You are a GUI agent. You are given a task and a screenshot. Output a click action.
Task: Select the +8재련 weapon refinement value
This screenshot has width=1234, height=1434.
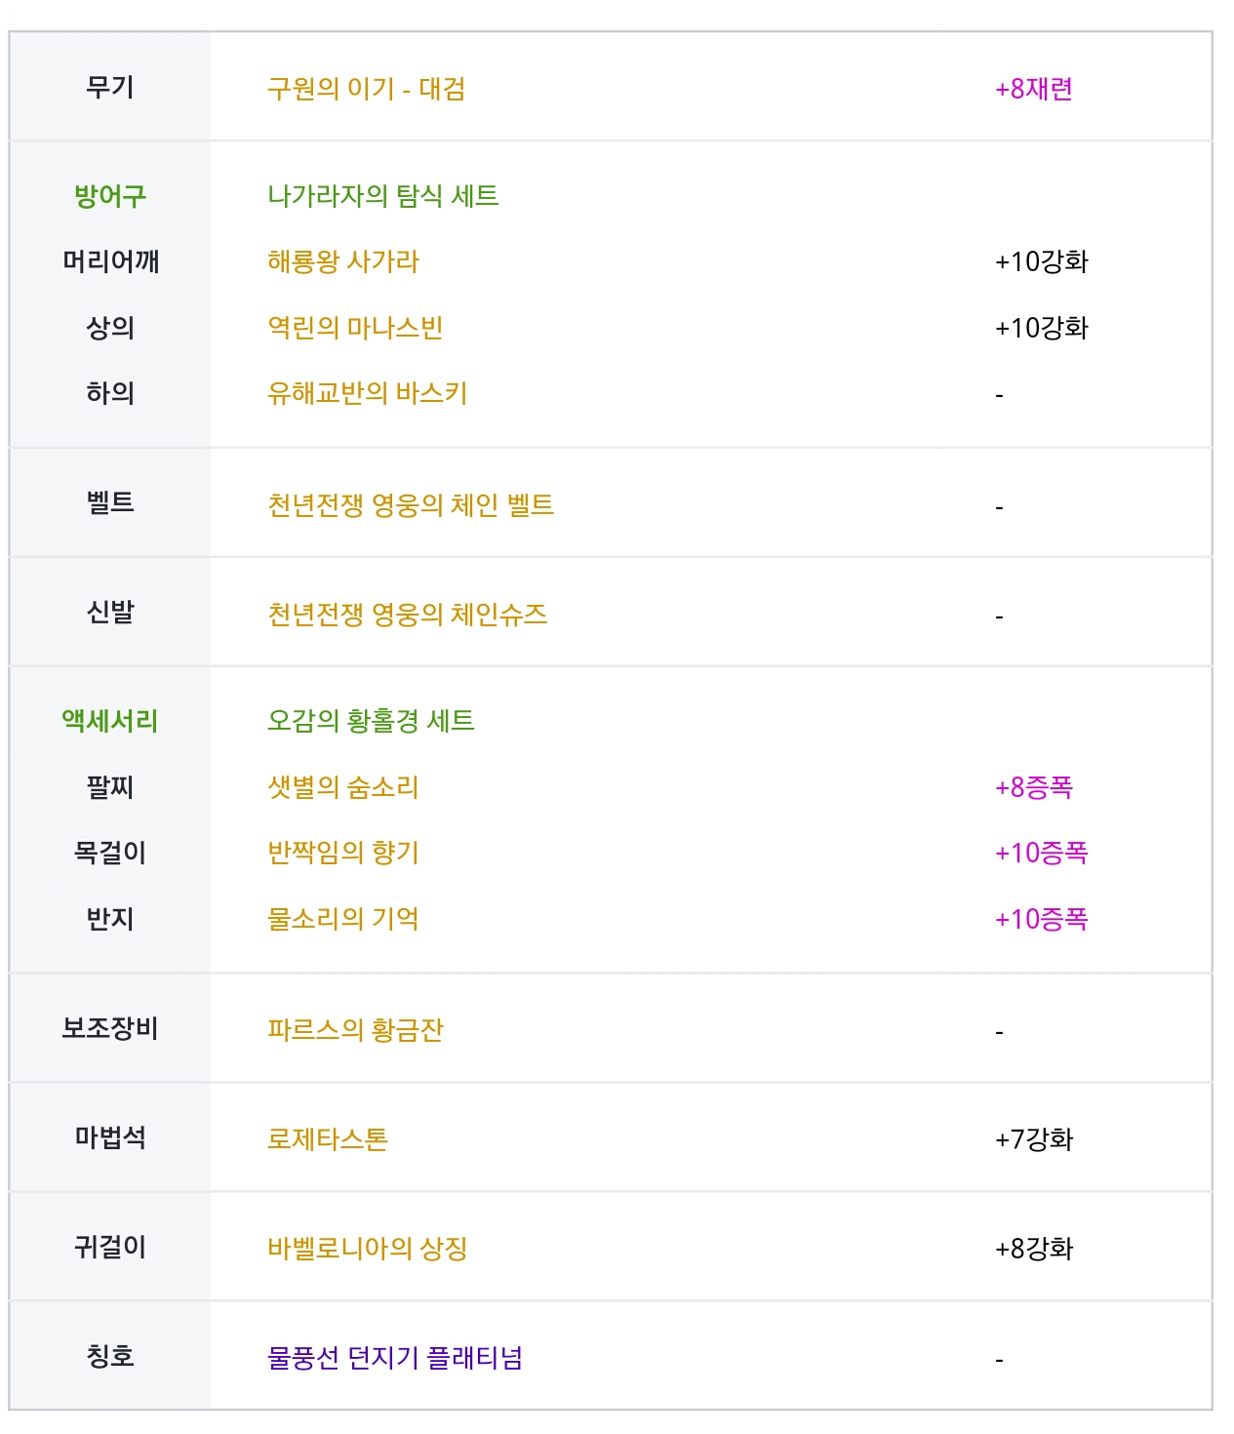(x=1034, y=89)
